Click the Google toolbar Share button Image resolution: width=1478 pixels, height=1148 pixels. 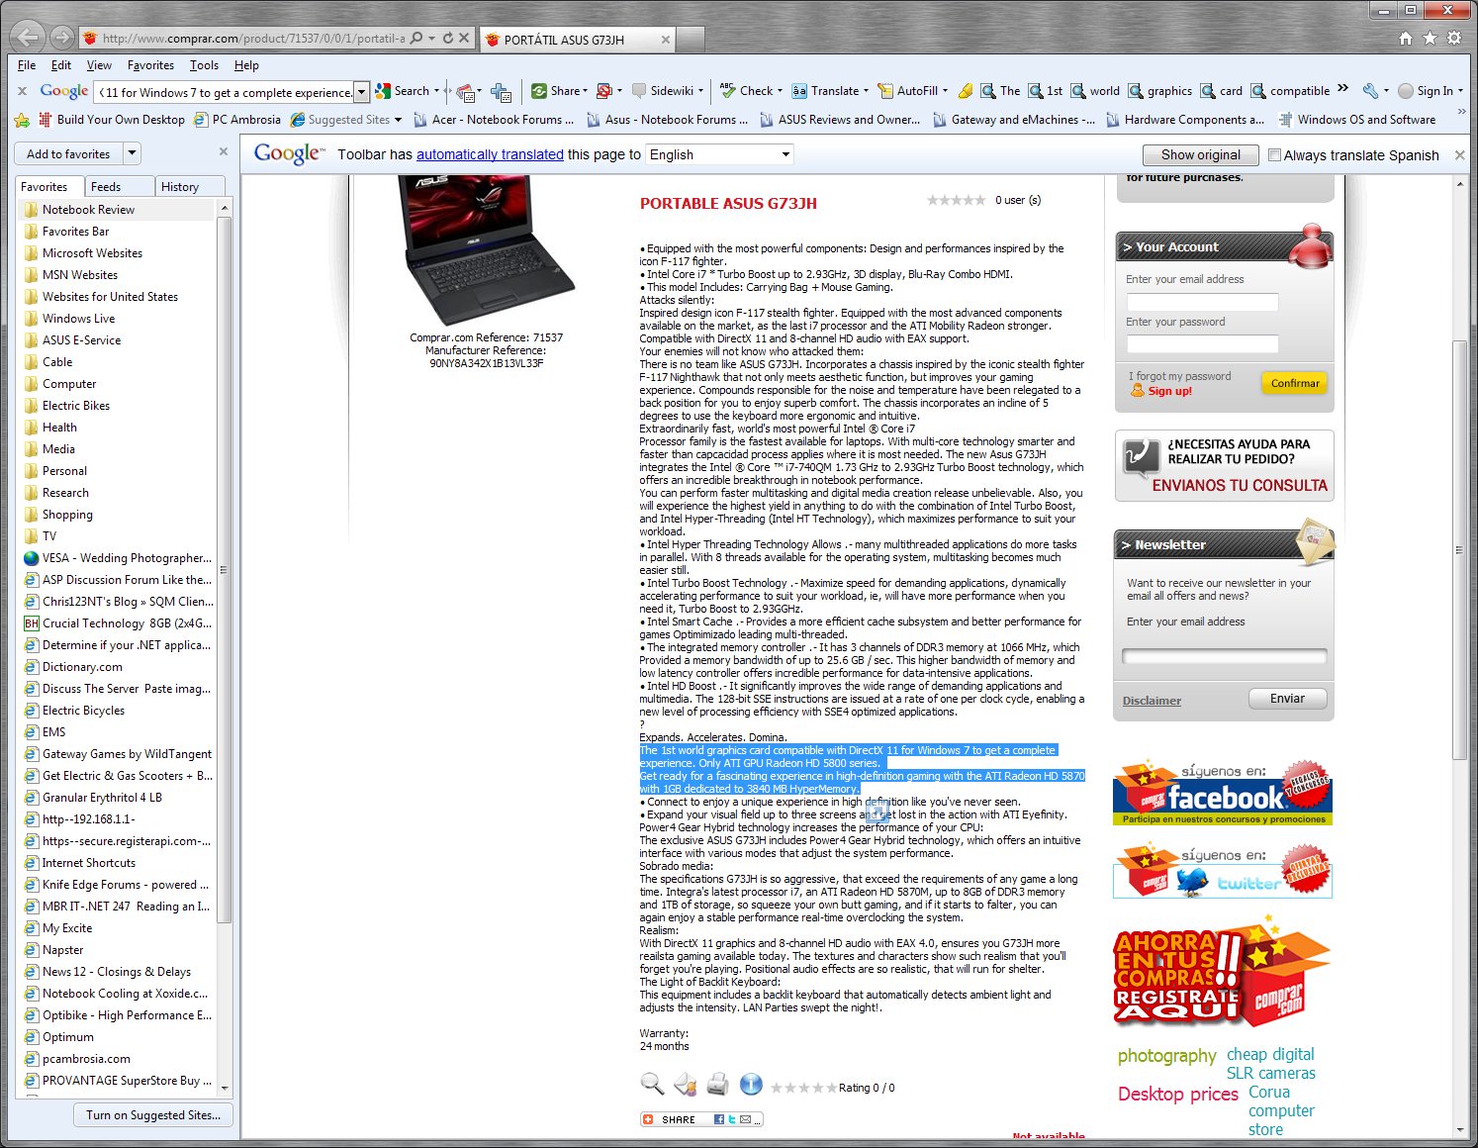click(557, 91)
